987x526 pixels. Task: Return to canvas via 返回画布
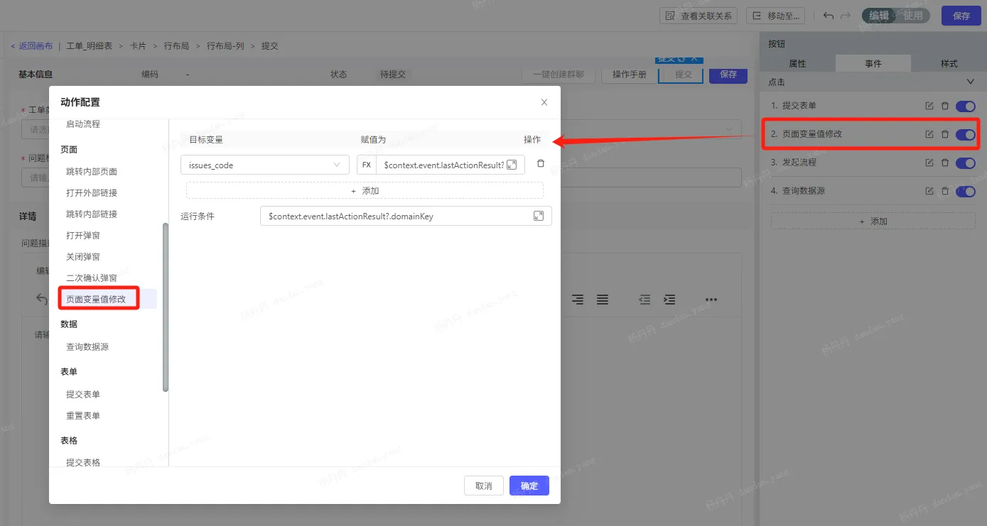32,46
